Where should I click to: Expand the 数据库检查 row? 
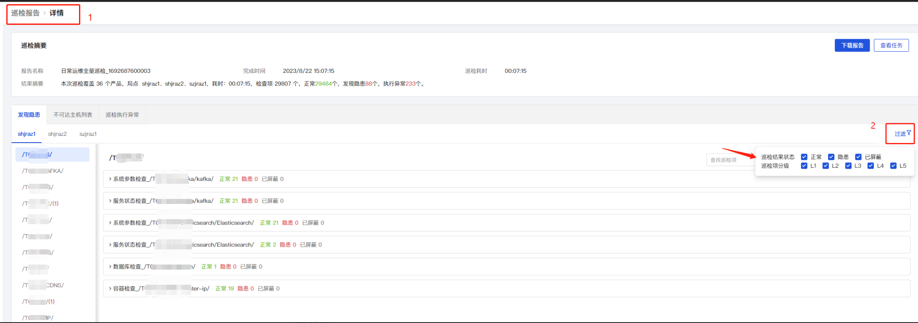coord(110,267)
